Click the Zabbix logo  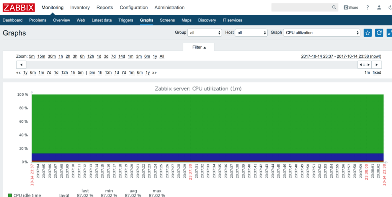coord(19,8)
